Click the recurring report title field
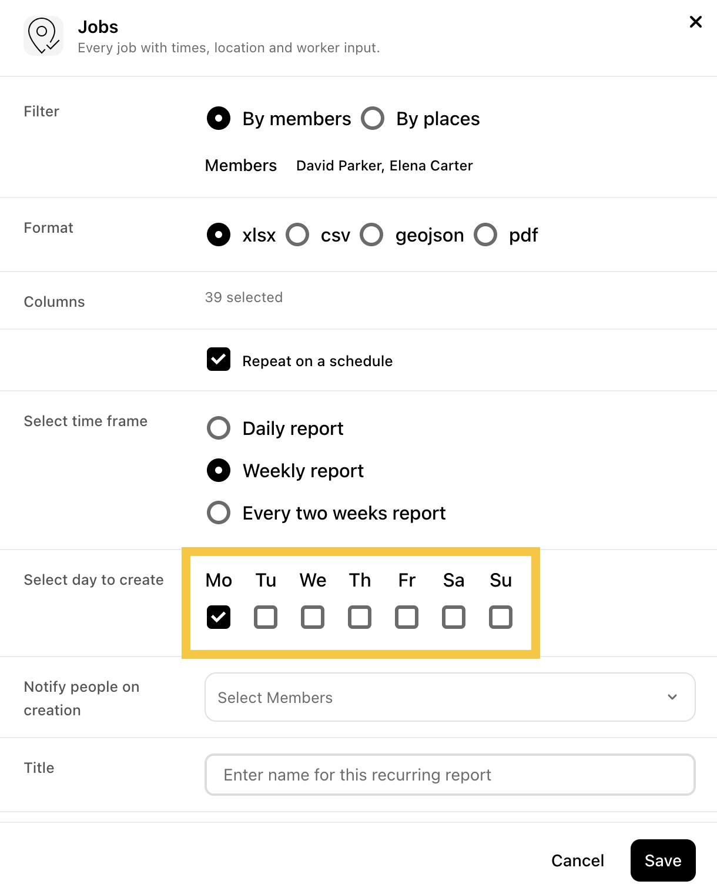This screenshot has height=891, width=717. [x=450, y=775]
